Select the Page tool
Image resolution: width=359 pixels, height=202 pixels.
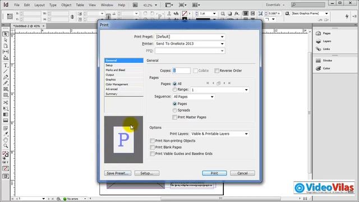tap(6, 46)
